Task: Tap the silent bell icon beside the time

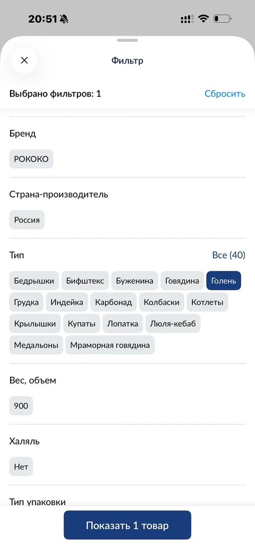Action: coord(64,19)
